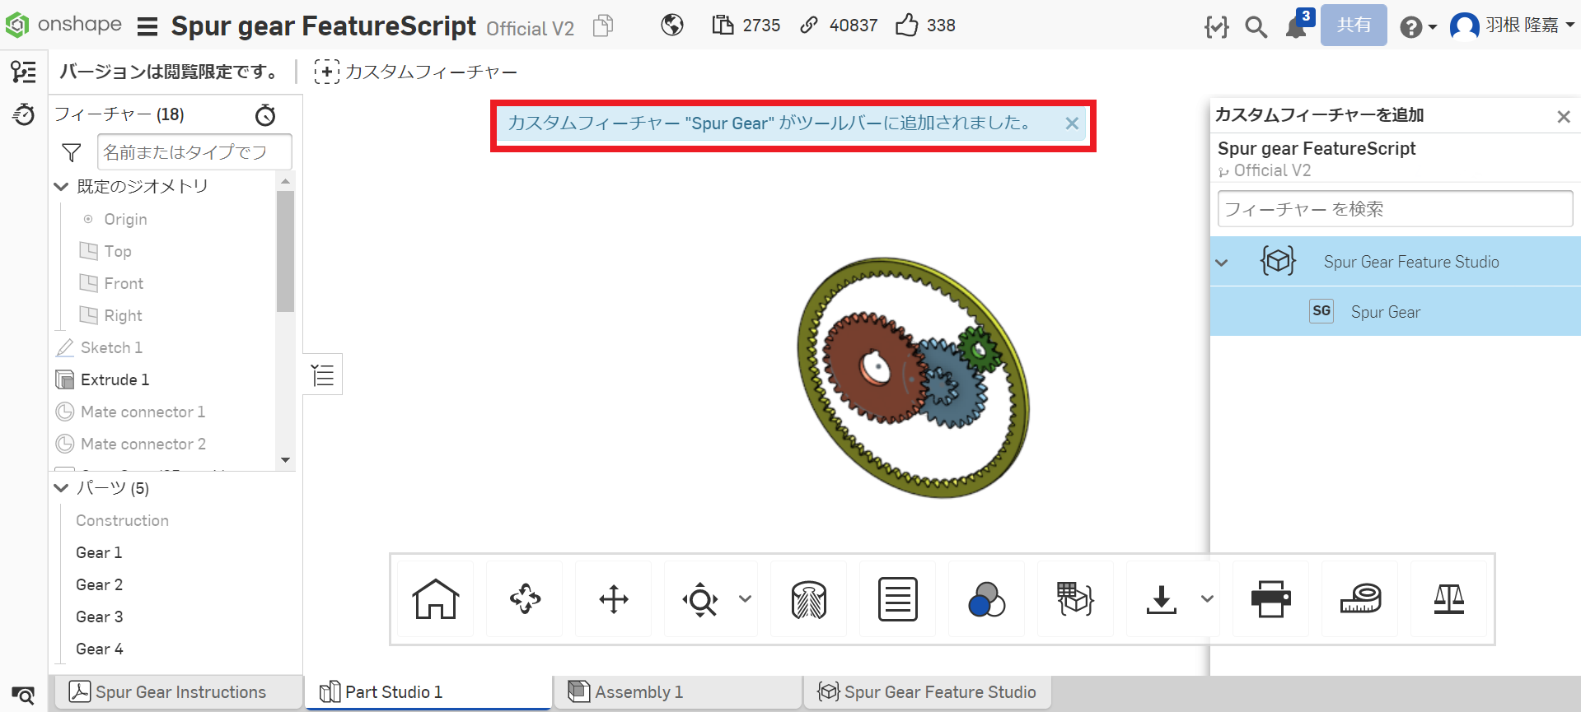Select Gear 1 part
1581x712 pixels.
pos(99,552)
